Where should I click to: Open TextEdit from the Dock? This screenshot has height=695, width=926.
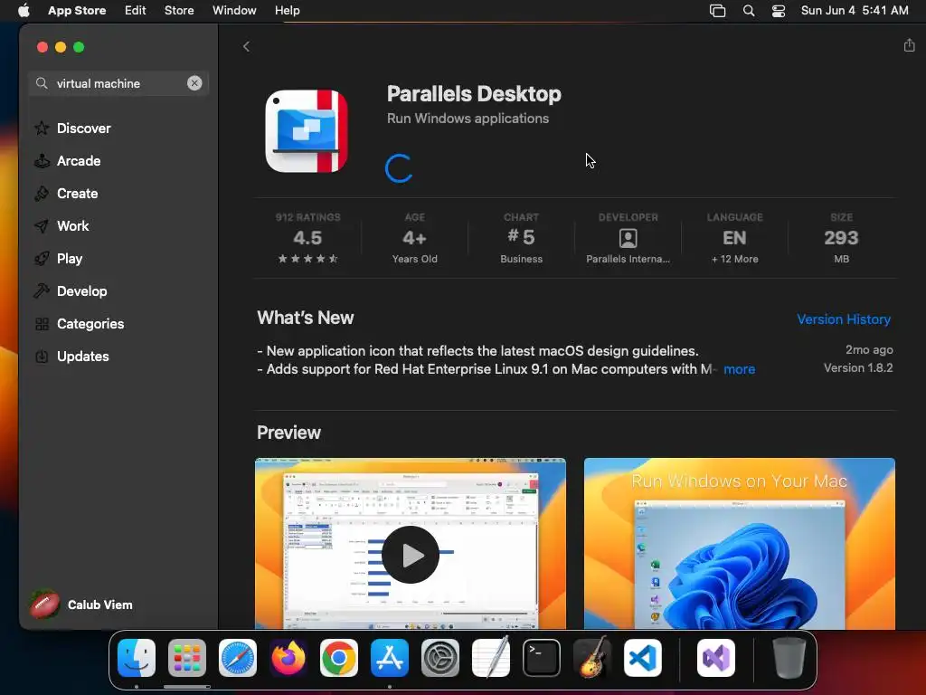pos(491,657)
